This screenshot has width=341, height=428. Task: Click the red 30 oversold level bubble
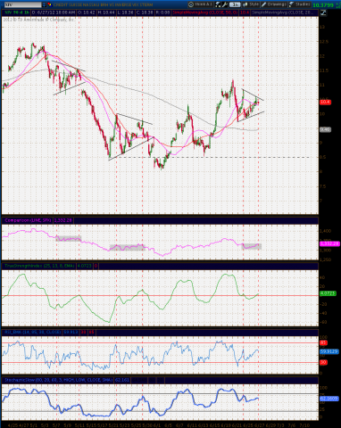tap(323, 362)
